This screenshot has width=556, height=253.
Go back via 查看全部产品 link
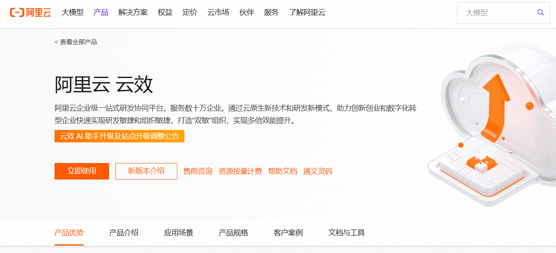pos(76,42)
